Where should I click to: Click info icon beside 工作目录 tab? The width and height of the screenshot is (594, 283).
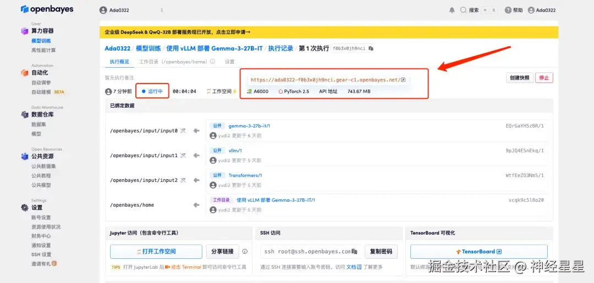pyautogui.click(x=212, y=62)
